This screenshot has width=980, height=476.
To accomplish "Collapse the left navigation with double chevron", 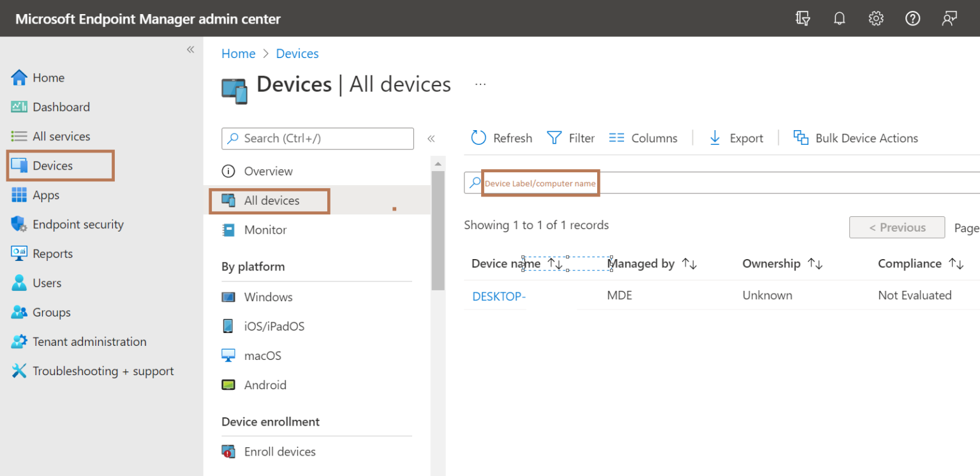I will pyautogui.click(x=190, y=50).
